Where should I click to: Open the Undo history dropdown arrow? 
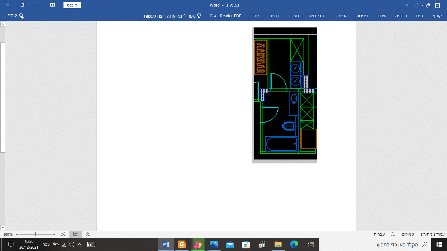(422, 5)
